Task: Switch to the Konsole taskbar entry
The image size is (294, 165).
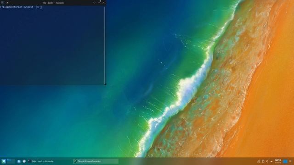Action: pyautogui.click(x=50, y=161)
